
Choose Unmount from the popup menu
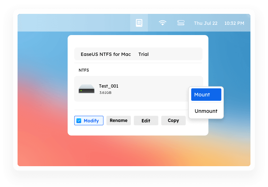pos(206,111)
